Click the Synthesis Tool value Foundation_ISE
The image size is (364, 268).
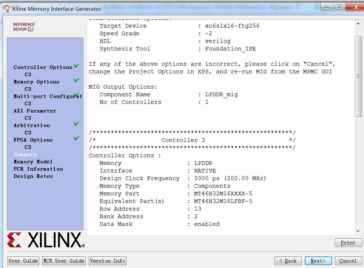pyautogui.click(x=231, y=49)
